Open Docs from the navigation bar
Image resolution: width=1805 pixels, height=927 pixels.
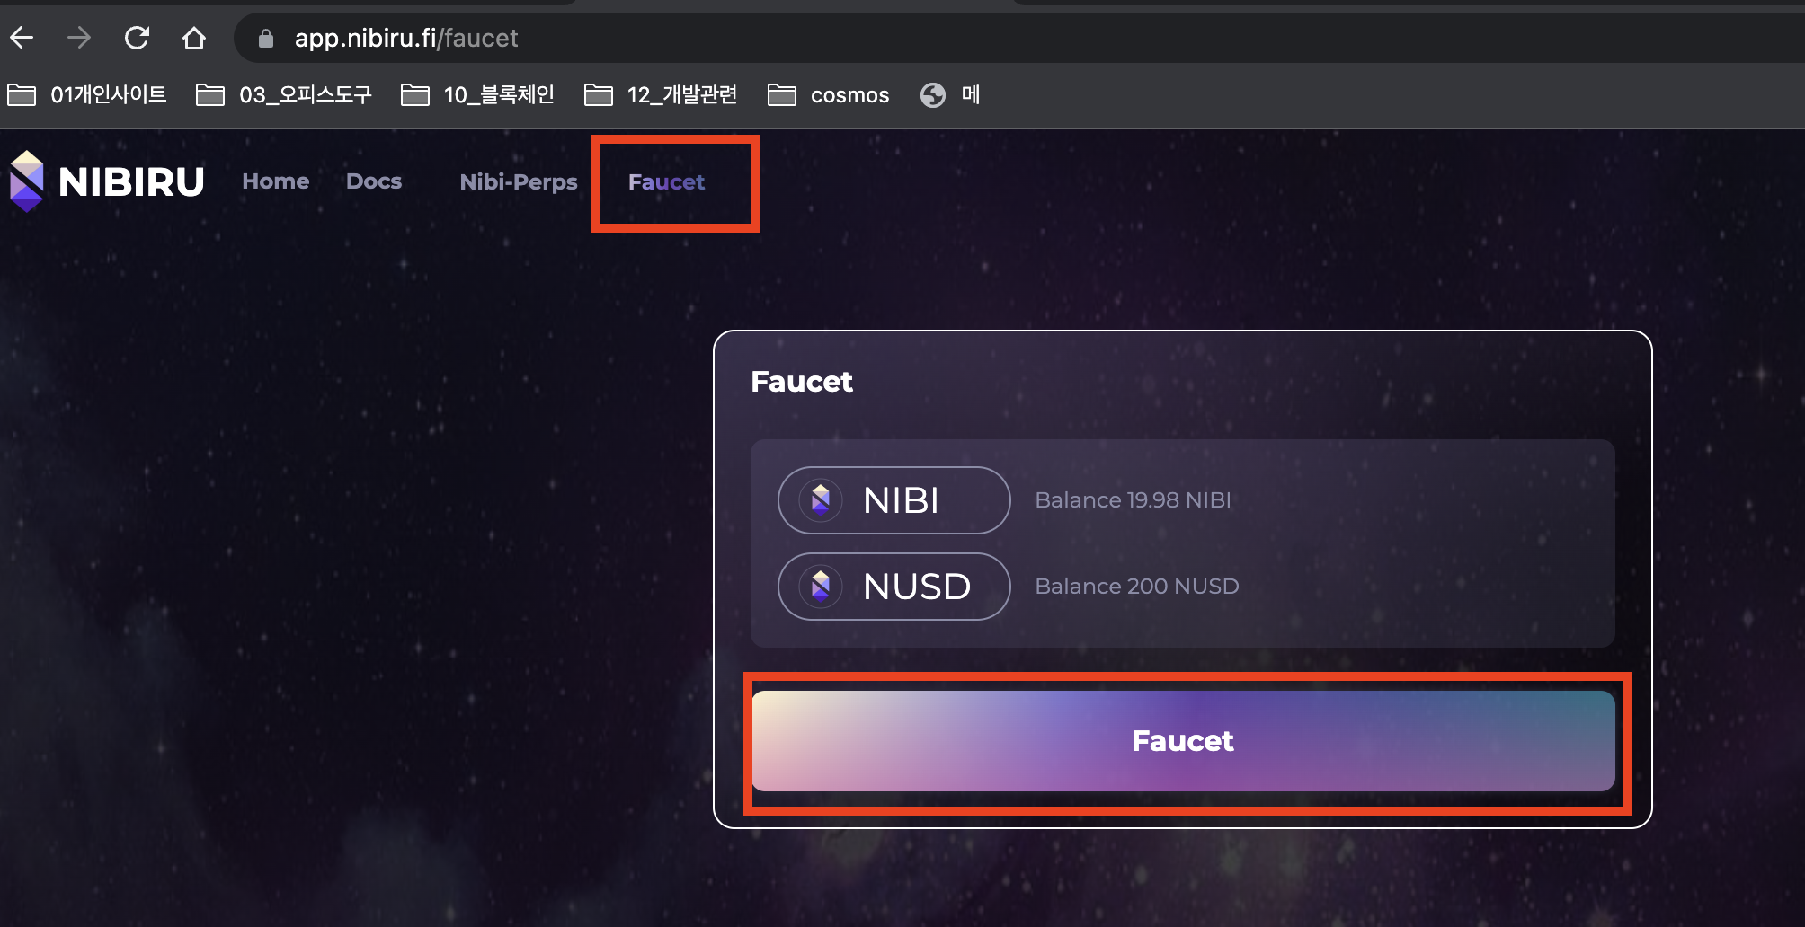coord(374,181)
